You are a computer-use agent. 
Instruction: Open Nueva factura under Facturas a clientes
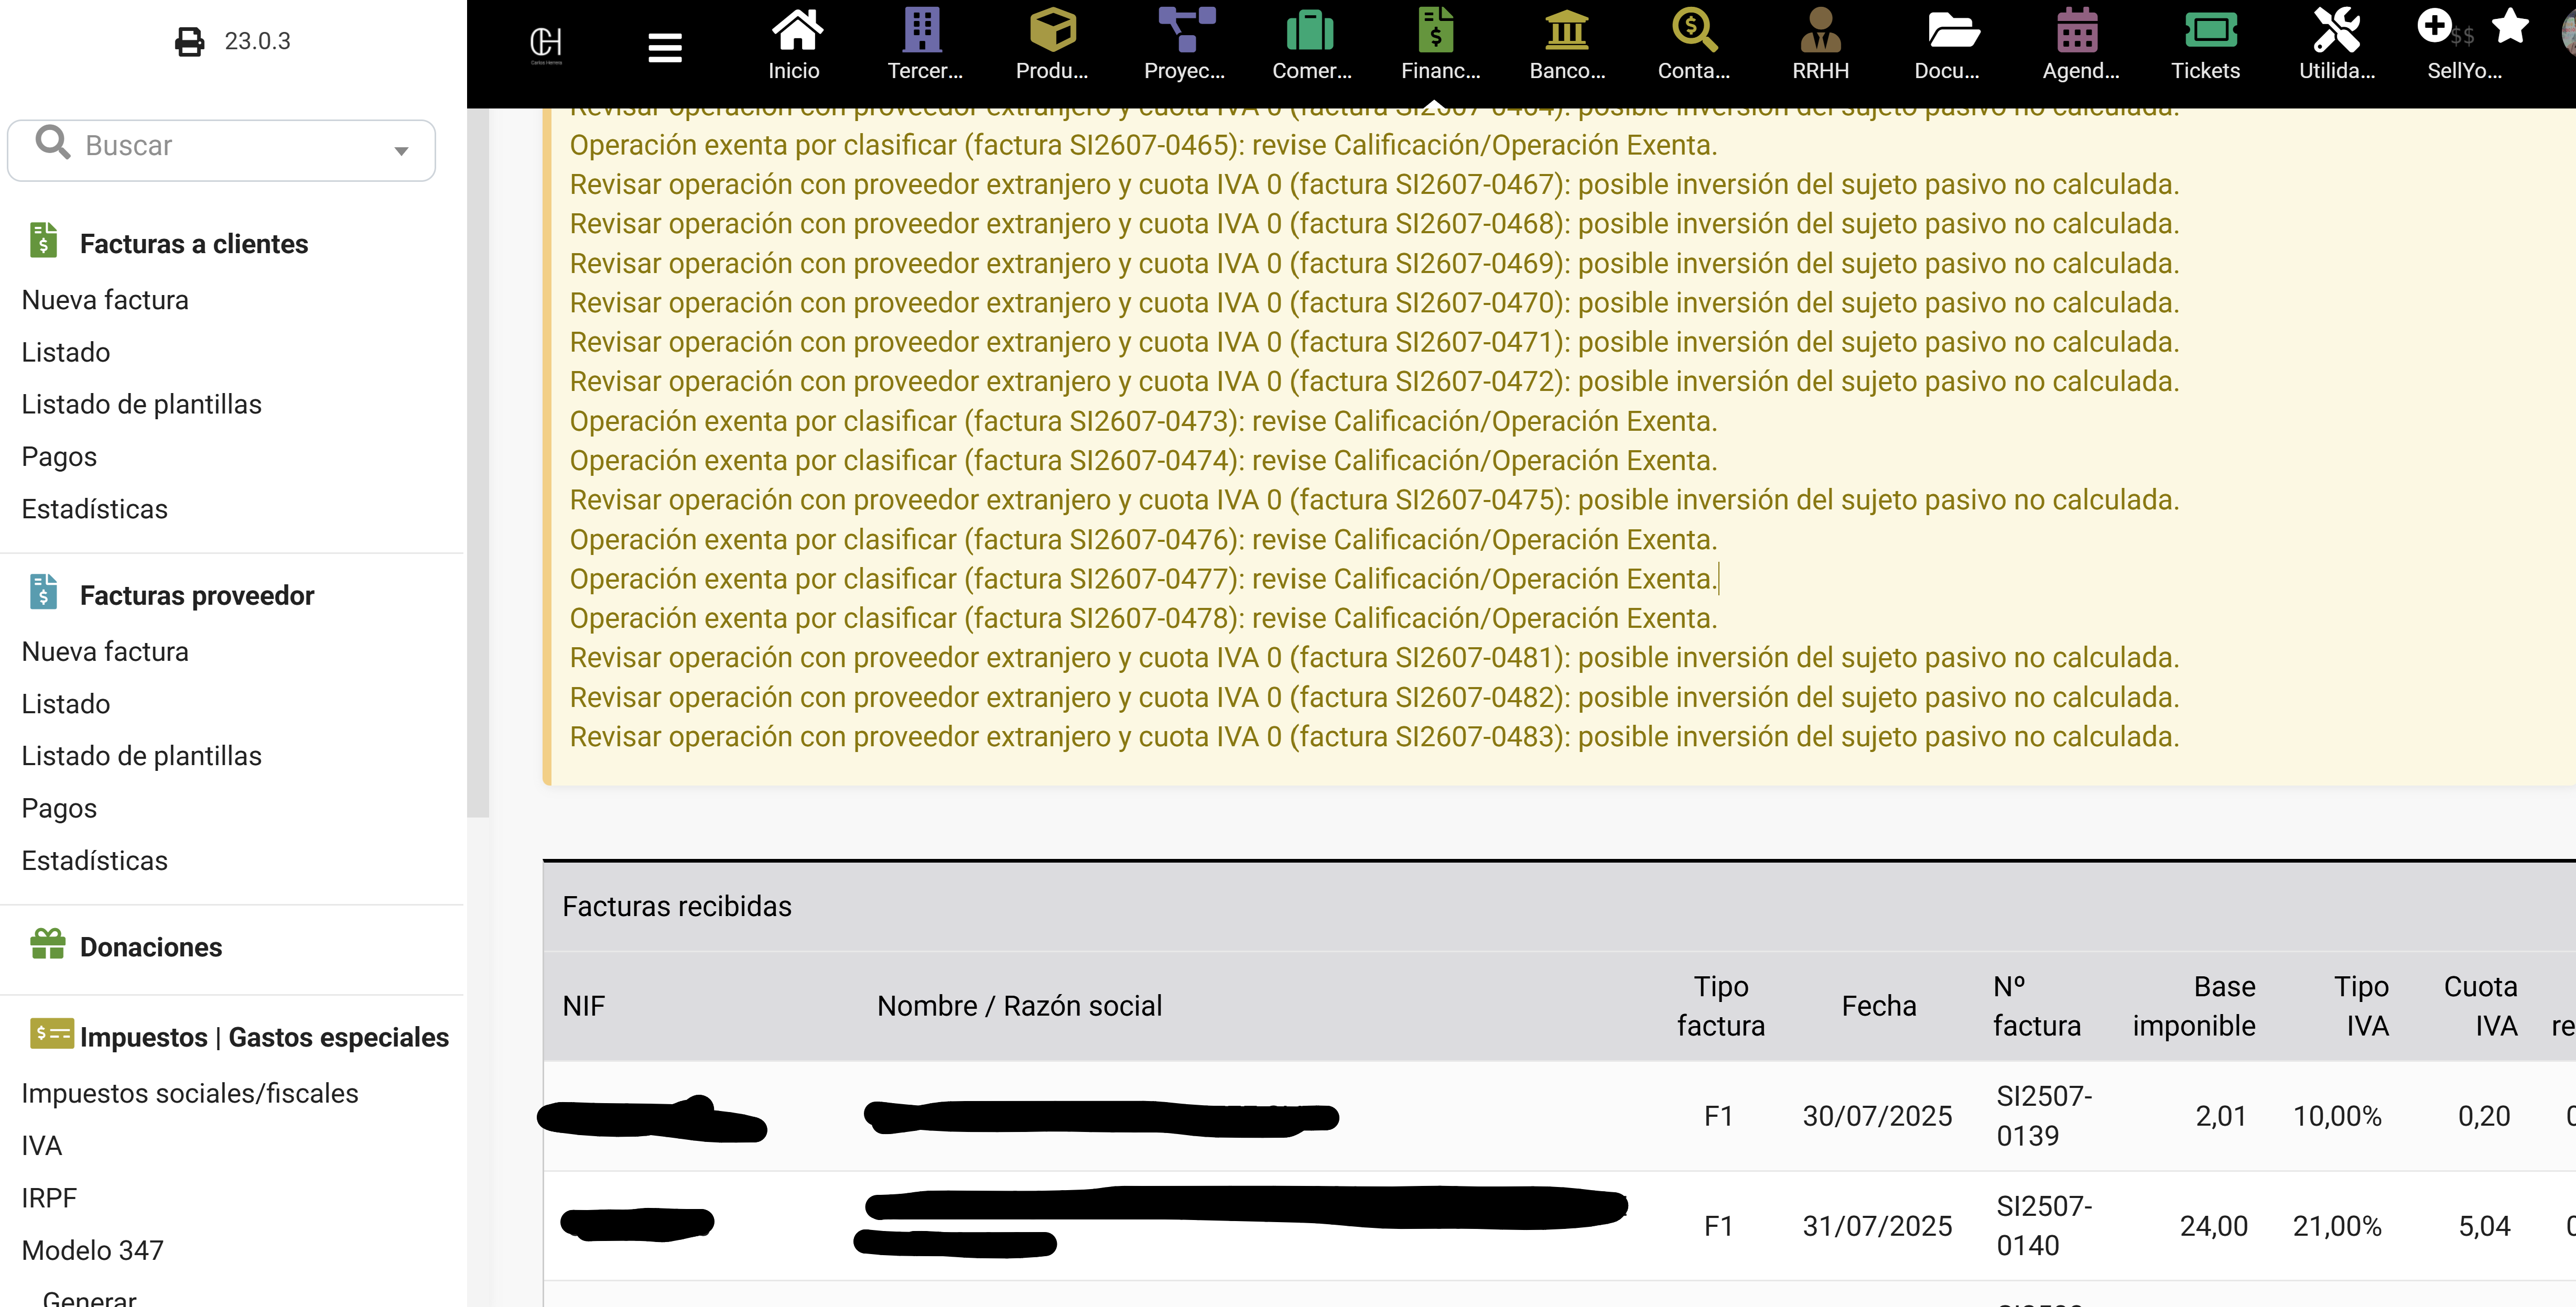click(x=105, y=300)
